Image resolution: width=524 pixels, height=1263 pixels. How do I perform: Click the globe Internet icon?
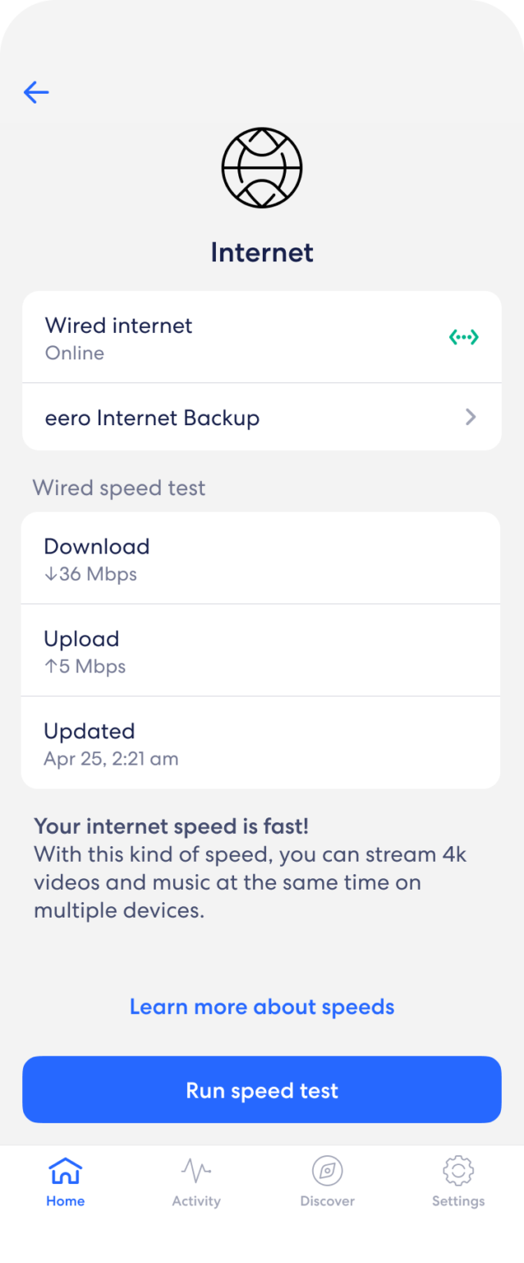(261, 168)
